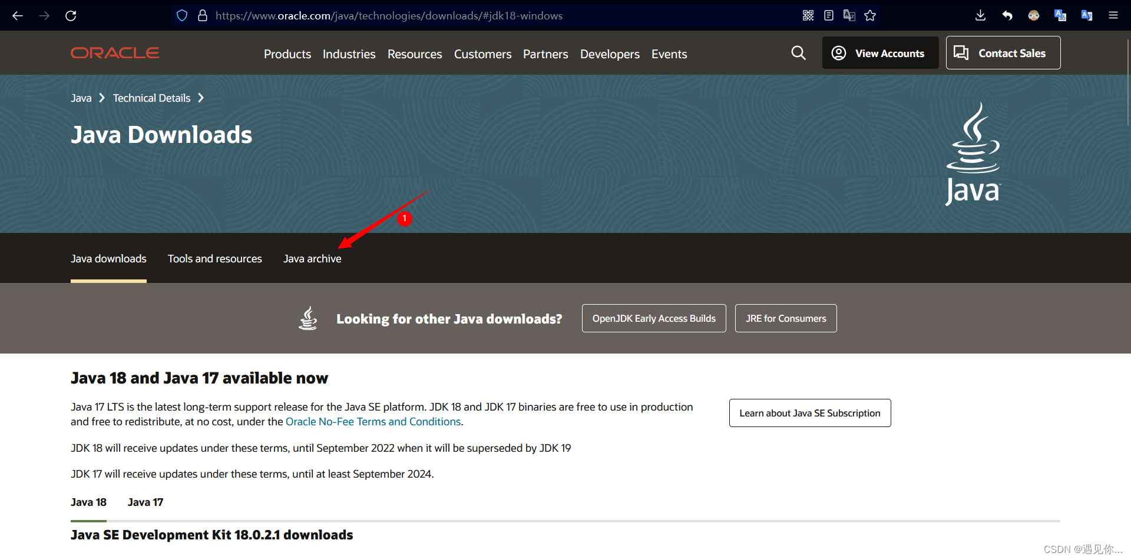Open the Customers menu
1131x560 pixels.
point(482,54)
